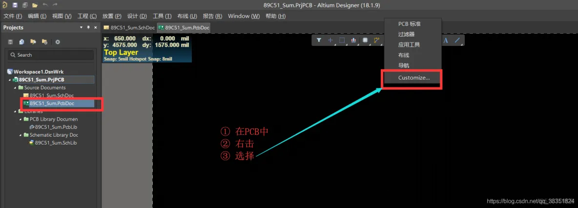Click the Projects panel Search field
578x208 pixels.
pyautogui.click(x=51, y=55)
